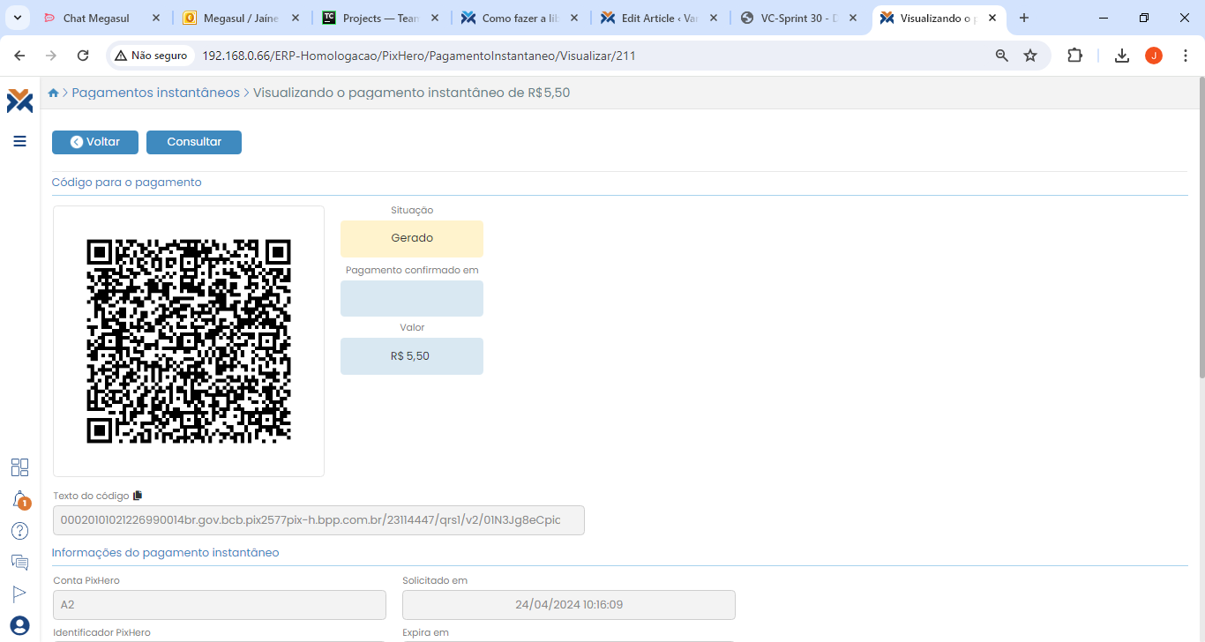This screenshot has width=1205, height=642.
Task: Bookmark this page with the star icon
Action: [1030, 56]
